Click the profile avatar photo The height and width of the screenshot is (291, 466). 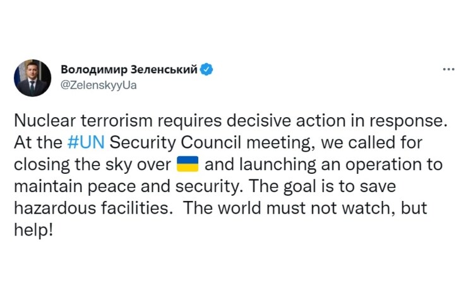point(31,78)
